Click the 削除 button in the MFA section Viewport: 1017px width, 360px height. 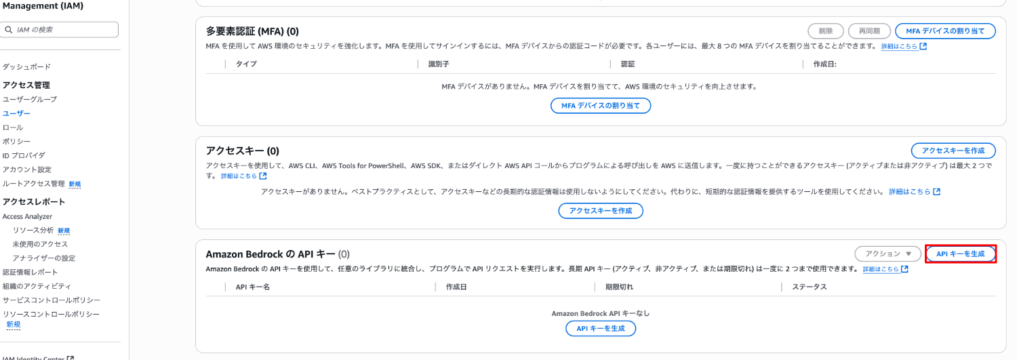click(x=826, y=31)
